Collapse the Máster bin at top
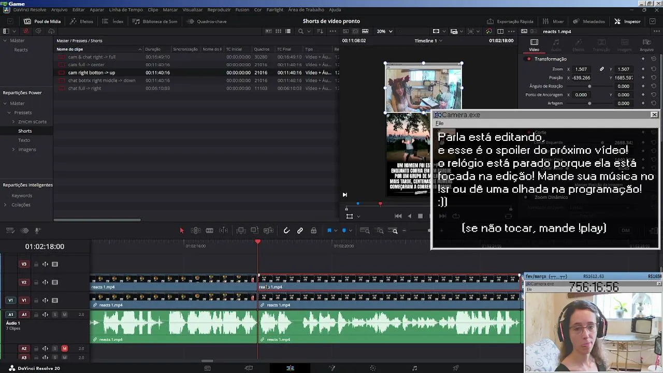This screenshot has width=663, height=373. pos(5,40)
